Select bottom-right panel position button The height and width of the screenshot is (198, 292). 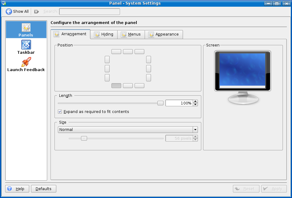[139, 86]
